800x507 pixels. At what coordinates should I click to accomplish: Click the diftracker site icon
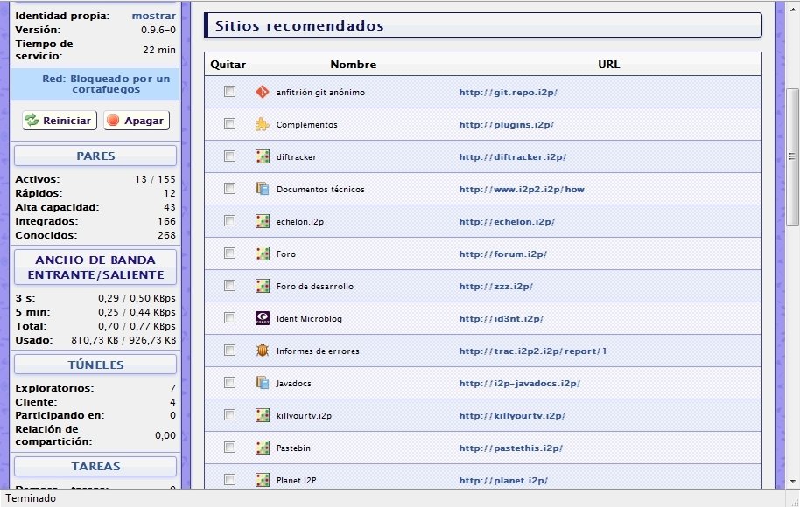[x=263, y=157]
